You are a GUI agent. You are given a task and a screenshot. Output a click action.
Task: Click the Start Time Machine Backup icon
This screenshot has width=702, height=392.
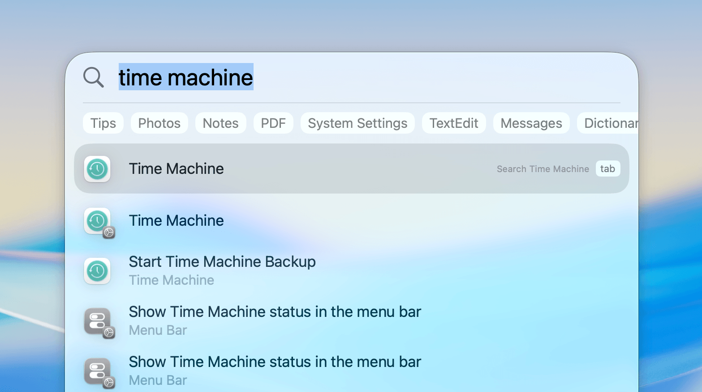[x=97, y=271]
